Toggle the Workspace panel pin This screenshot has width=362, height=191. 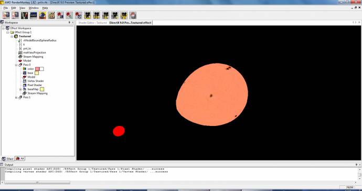click(69, 23)
